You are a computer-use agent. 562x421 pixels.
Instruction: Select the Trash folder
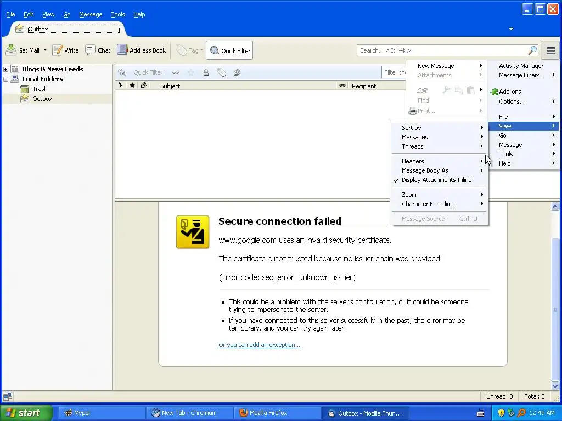[40, 89]
